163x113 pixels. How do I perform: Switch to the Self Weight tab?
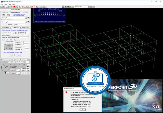pyautogui.click(x=25, y=12)
